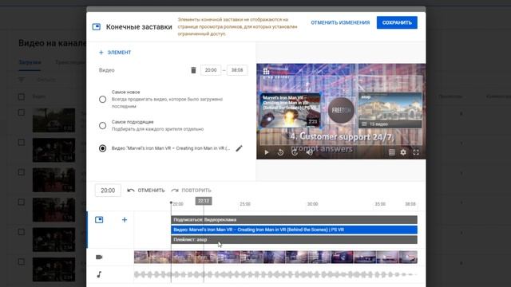Select the specific Marvel's Iron Man video option
Screen dimensions: 511x287
[x=102, y=148]
